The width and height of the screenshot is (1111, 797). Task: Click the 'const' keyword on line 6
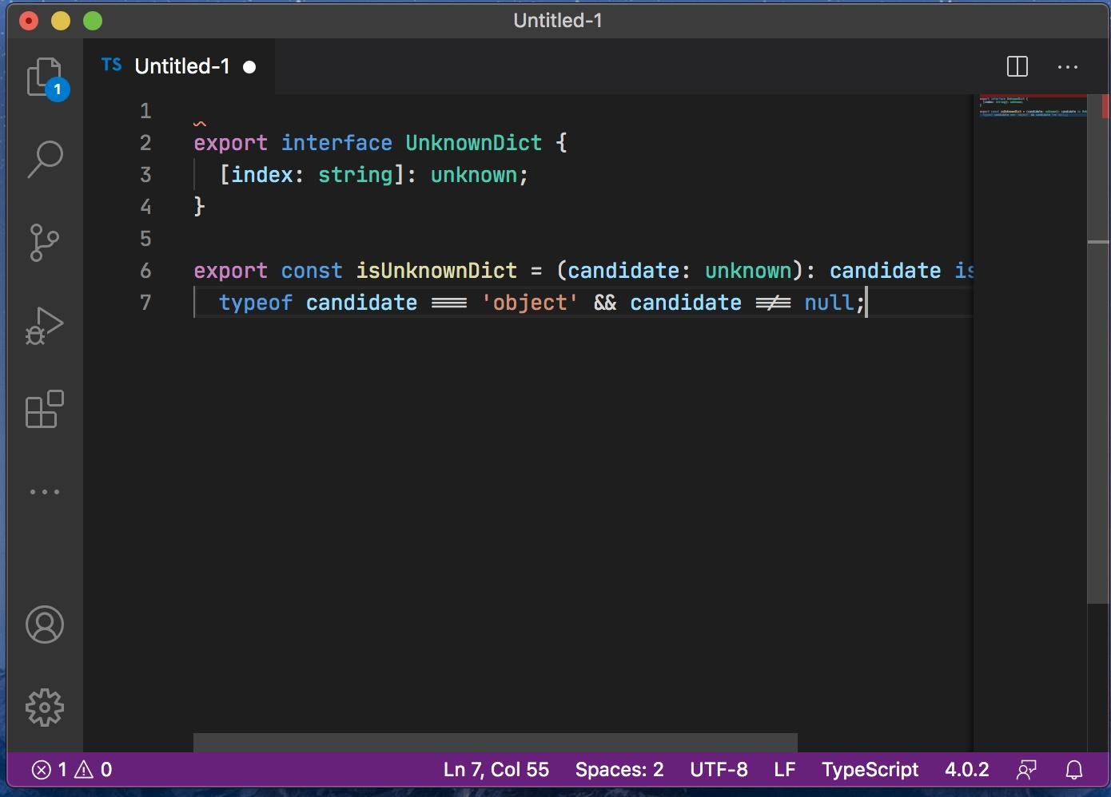(x=312, y=271)
